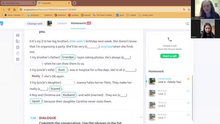Screen dimensions: 220x124
Task: Click the unit cover thumbnail beside Change unit
Action: (49, 23)
